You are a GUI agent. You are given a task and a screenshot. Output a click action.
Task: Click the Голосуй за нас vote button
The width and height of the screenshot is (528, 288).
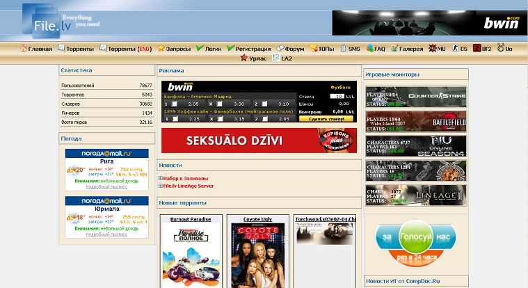[415, 243]
